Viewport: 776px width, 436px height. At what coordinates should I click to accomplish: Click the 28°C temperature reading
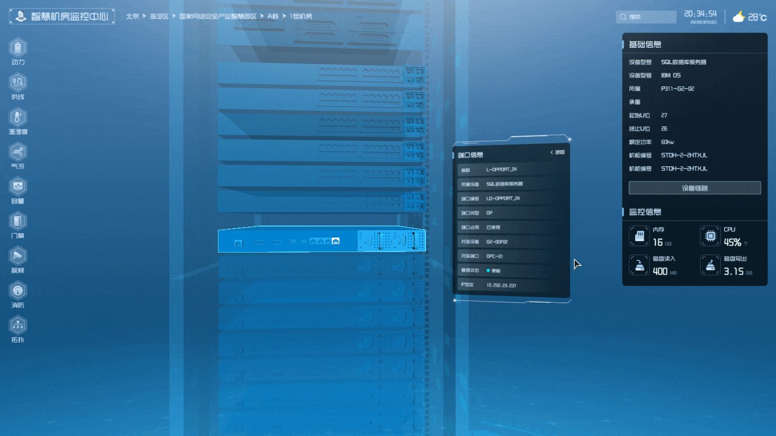[x=757, y=17]
